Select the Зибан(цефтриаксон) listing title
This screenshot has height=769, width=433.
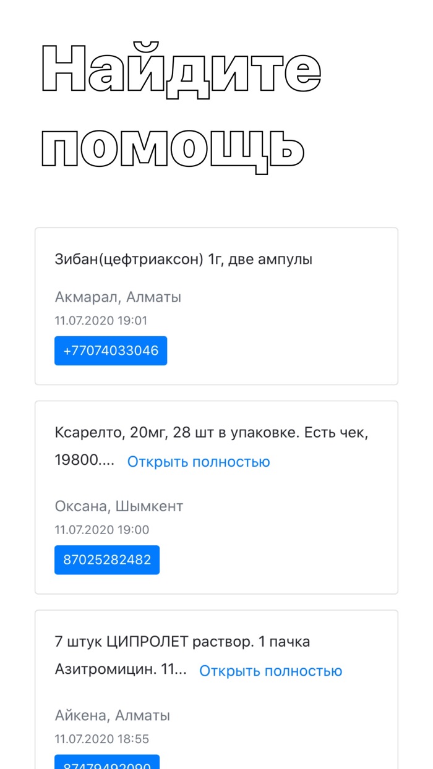129,260
